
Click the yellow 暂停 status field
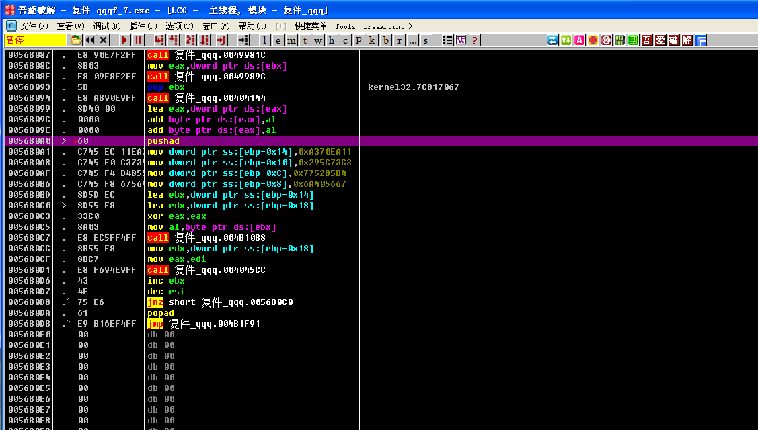35,40
